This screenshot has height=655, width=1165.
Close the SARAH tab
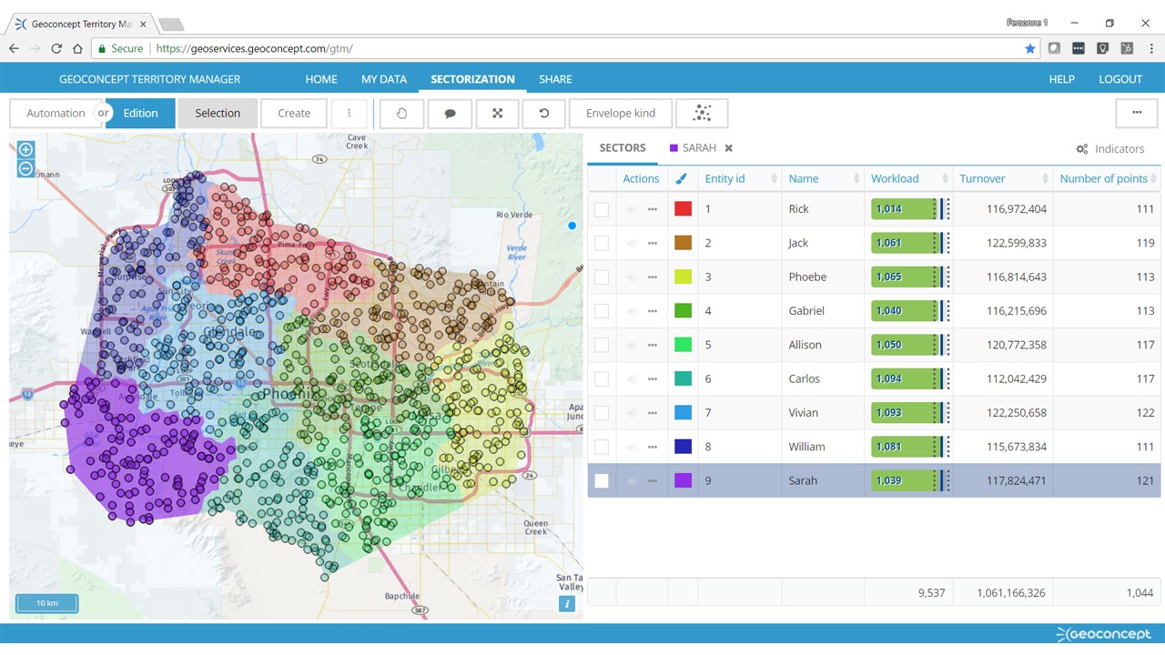pyautogui.click(x=728, y=147)
